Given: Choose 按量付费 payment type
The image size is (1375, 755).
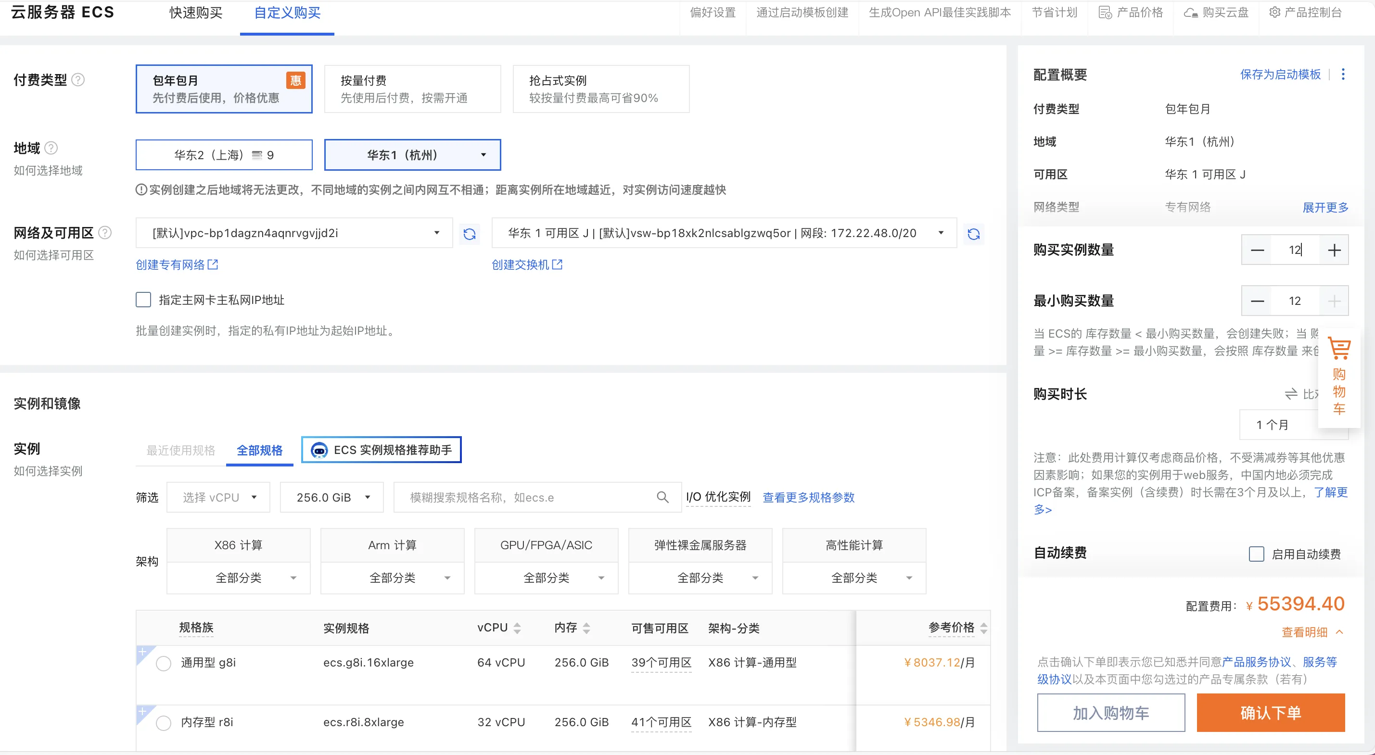Looking at the screenshot, I should (x=412, y=89).
